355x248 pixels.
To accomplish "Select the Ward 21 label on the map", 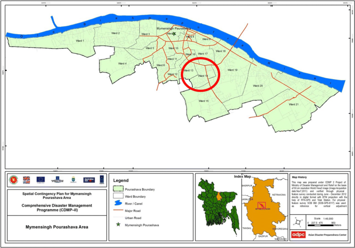I will coord(294,104).
